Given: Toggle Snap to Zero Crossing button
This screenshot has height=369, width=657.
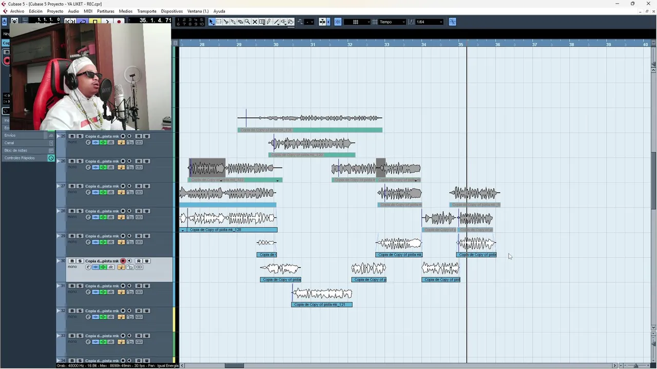Looking at the screenshot, I should 453,22.
